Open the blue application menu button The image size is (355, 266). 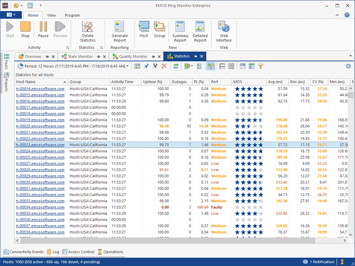coord(11,15)
